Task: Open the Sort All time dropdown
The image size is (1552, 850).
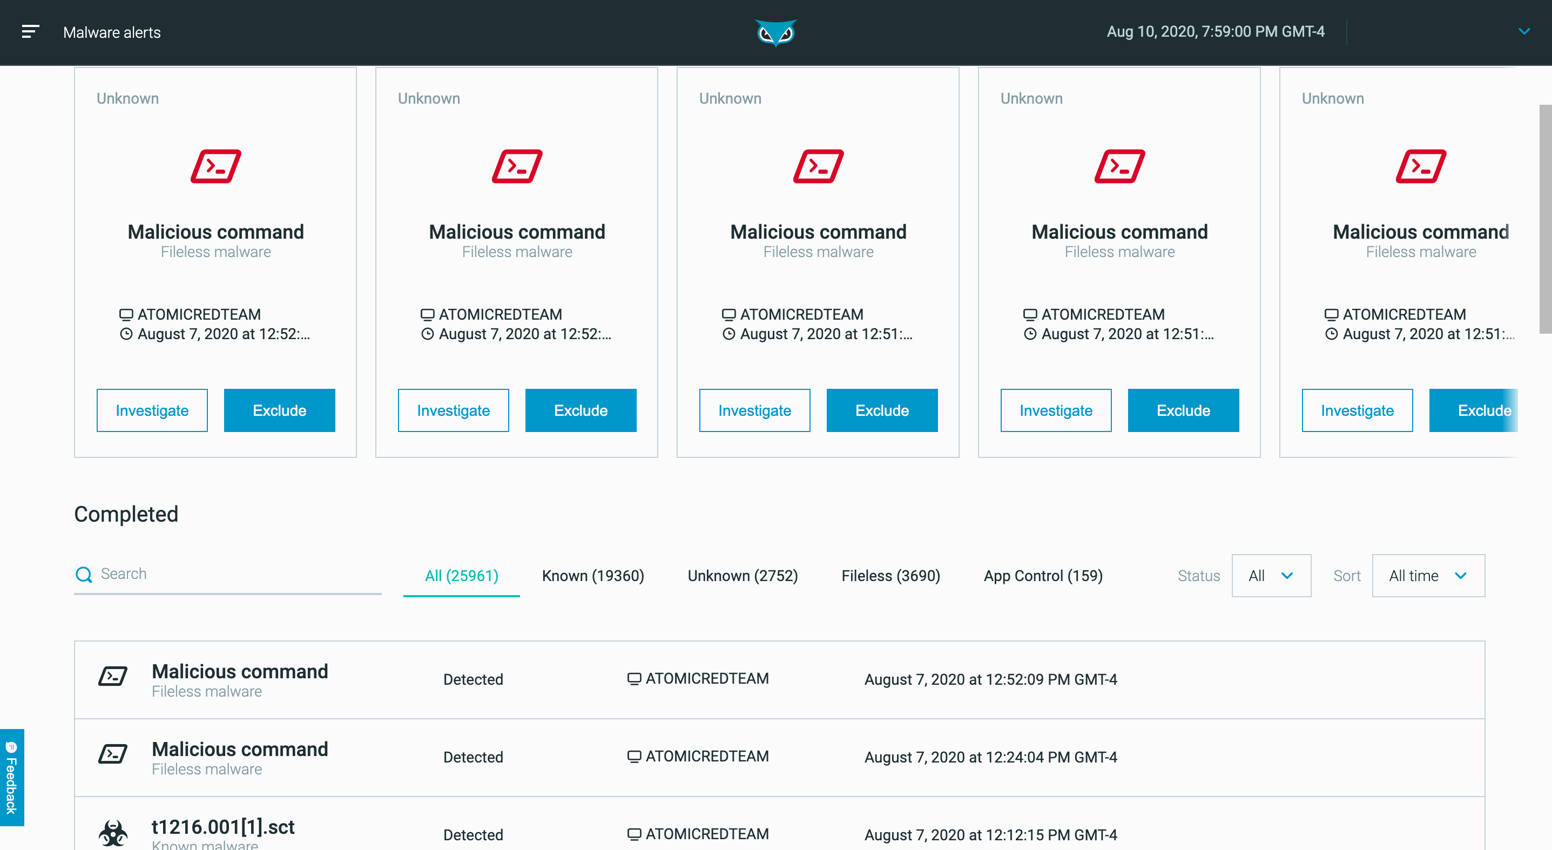Action: pos(1428,576)
